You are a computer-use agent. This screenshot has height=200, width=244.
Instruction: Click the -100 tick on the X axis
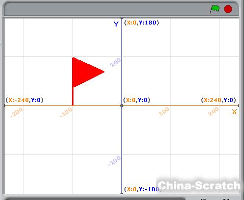pos(66,112)
